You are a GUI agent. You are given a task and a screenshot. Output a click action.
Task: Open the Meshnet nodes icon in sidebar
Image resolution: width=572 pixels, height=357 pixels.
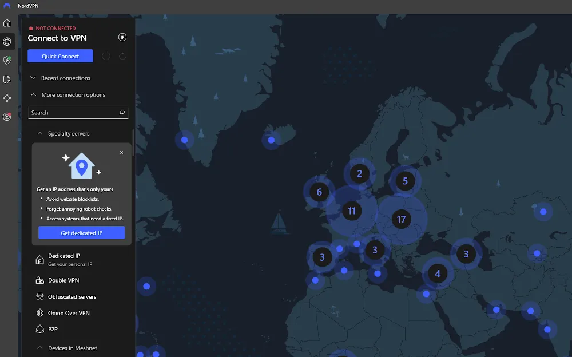click(7, 98)
